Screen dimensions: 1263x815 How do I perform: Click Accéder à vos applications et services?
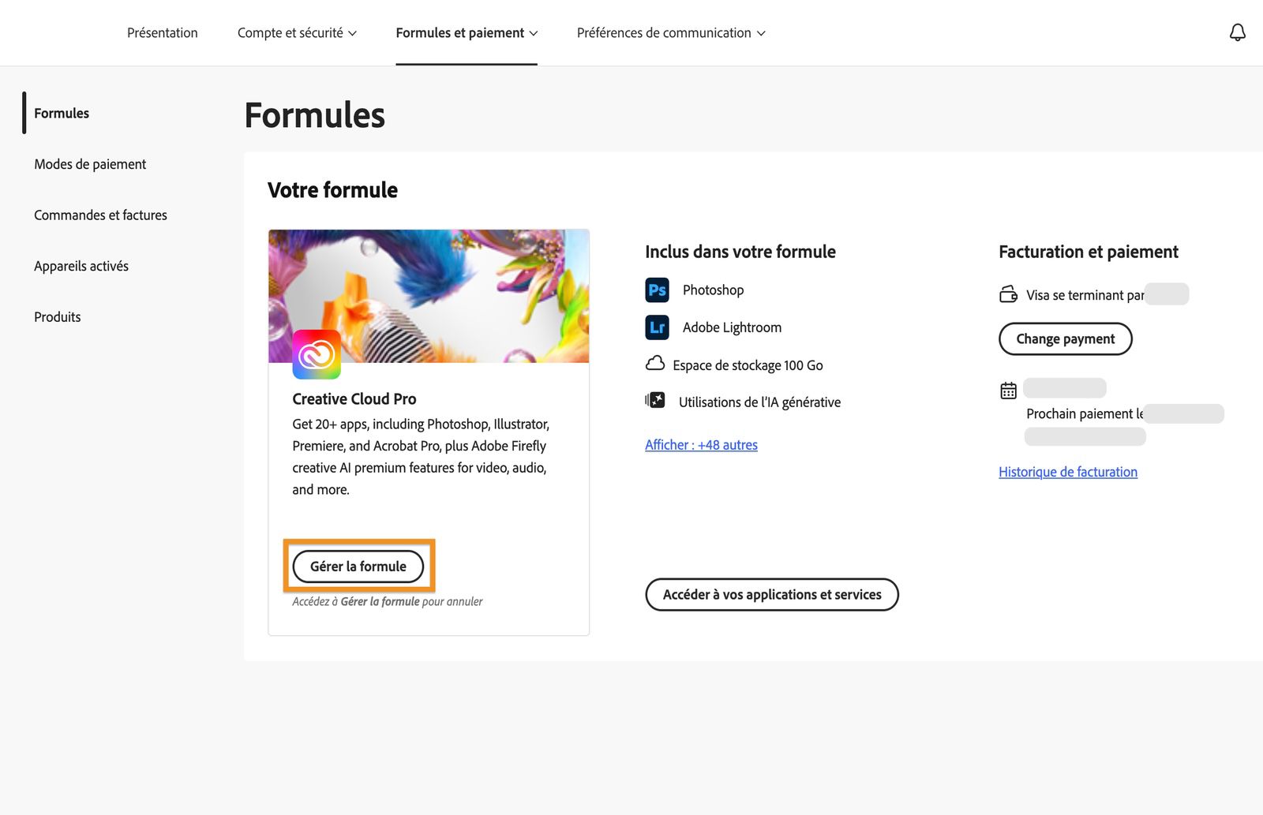click(772, 594)
